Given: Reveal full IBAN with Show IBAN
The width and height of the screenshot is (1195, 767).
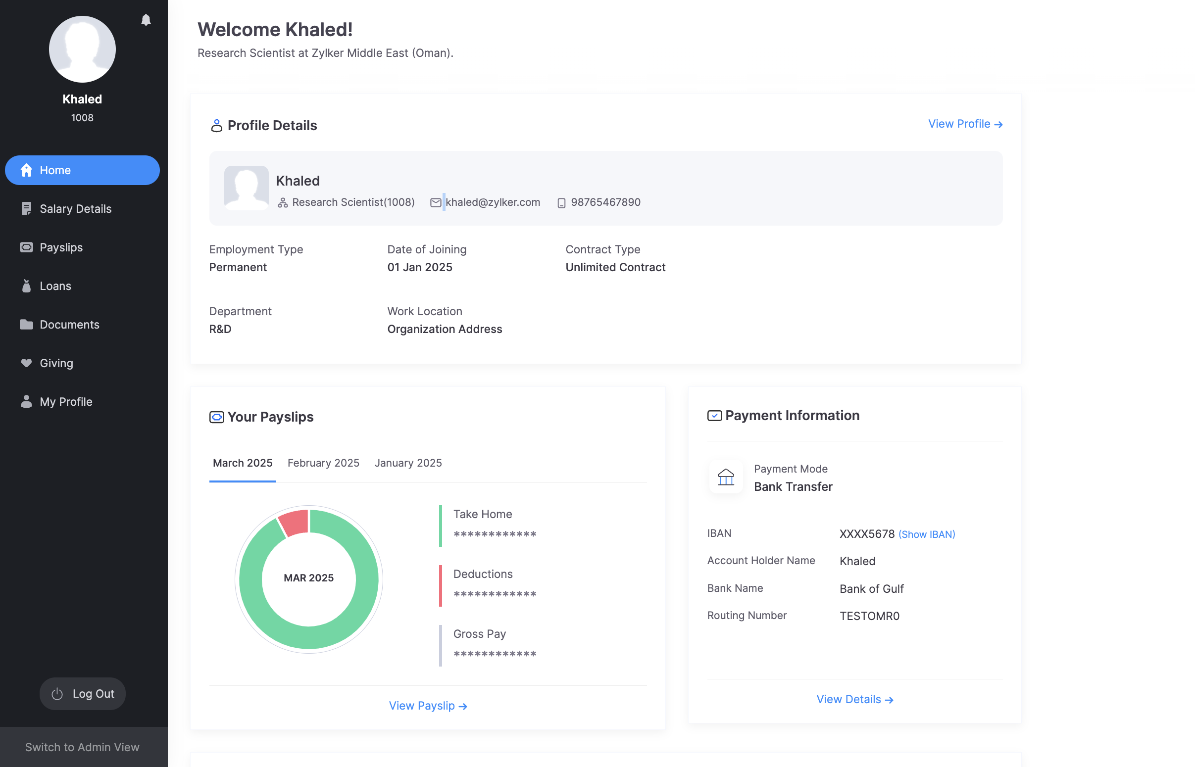Looking at the screenshot, I should click(x=927, y=534).
